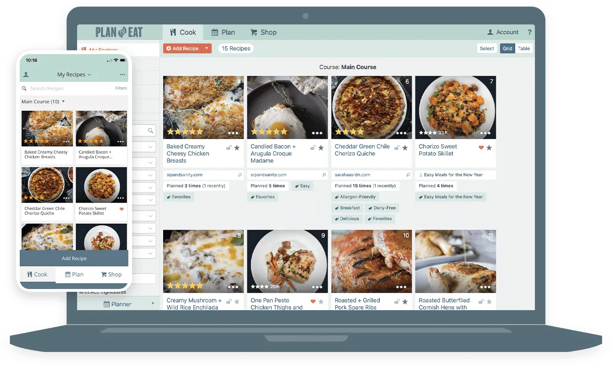The width and height of the screenshot is (612, 367).
Task: Click the five-star rating on Baked Creamy Chicken
Action: [x=185, y=132]
